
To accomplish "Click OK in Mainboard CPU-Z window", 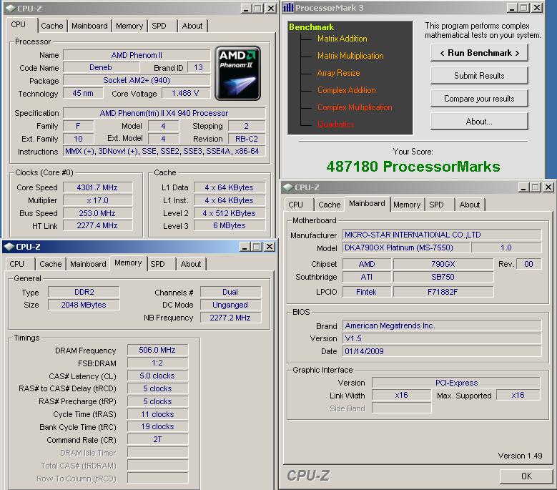I will [x=526, y=476].
